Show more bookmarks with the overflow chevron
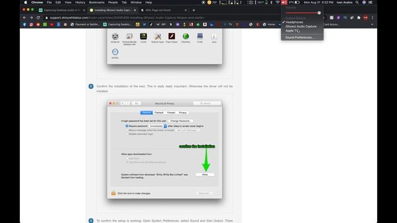 pyautogui.click(x=372, y=25)
